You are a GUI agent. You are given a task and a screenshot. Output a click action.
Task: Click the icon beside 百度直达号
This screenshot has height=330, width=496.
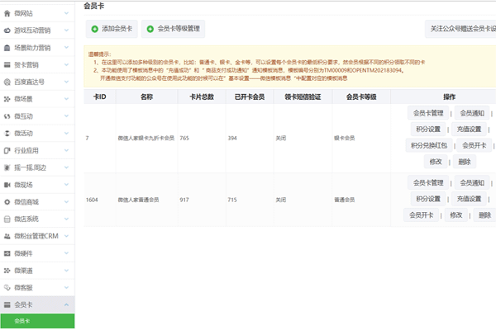7,82
